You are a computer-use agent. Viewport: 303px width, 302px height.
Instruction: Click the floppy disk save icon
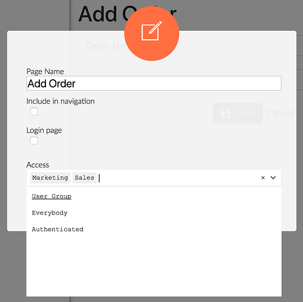coord(226,113)
